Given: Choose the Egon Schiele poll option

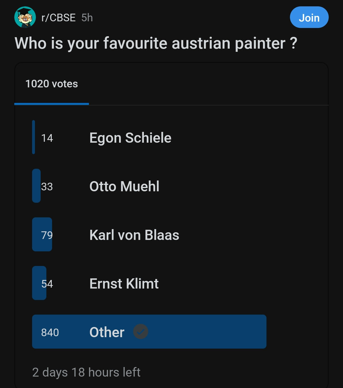Looking at the screenshot, I should coord(130,138).
